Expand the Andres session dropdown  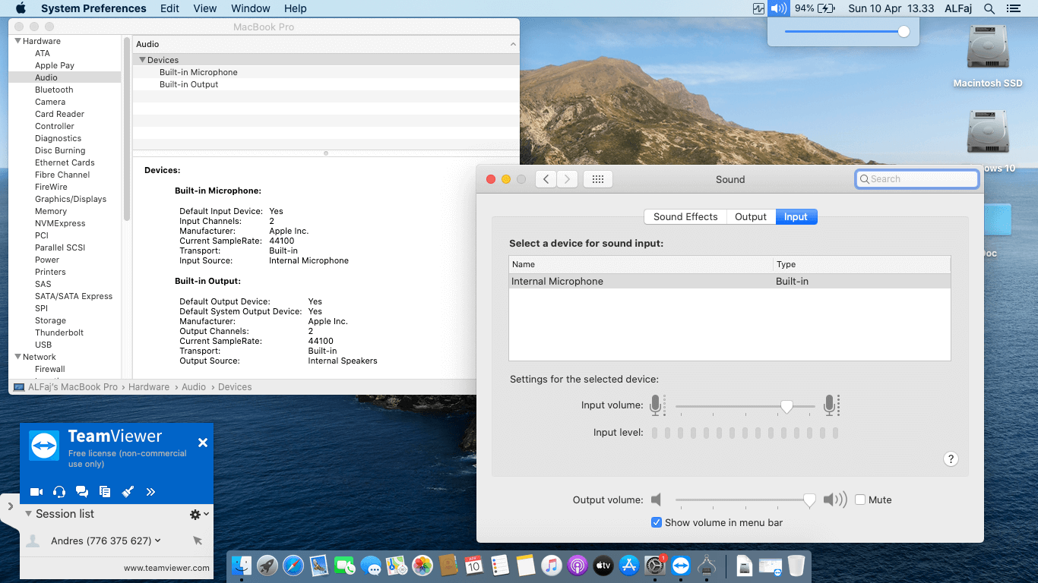pos(158,541)
